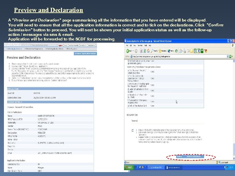Click the IE Stop icon

coord(141,51)
